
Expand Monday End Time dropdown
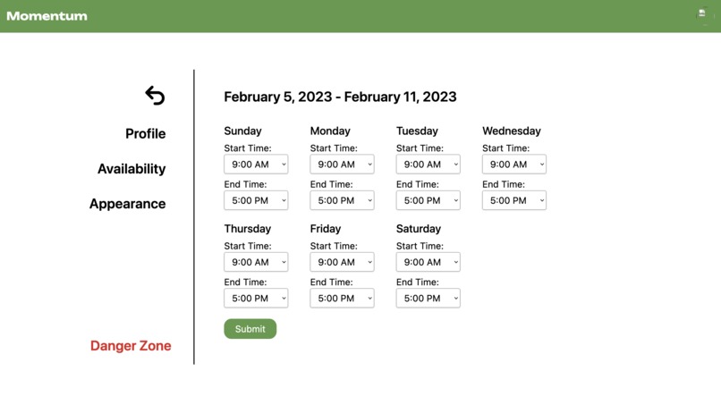342,200
